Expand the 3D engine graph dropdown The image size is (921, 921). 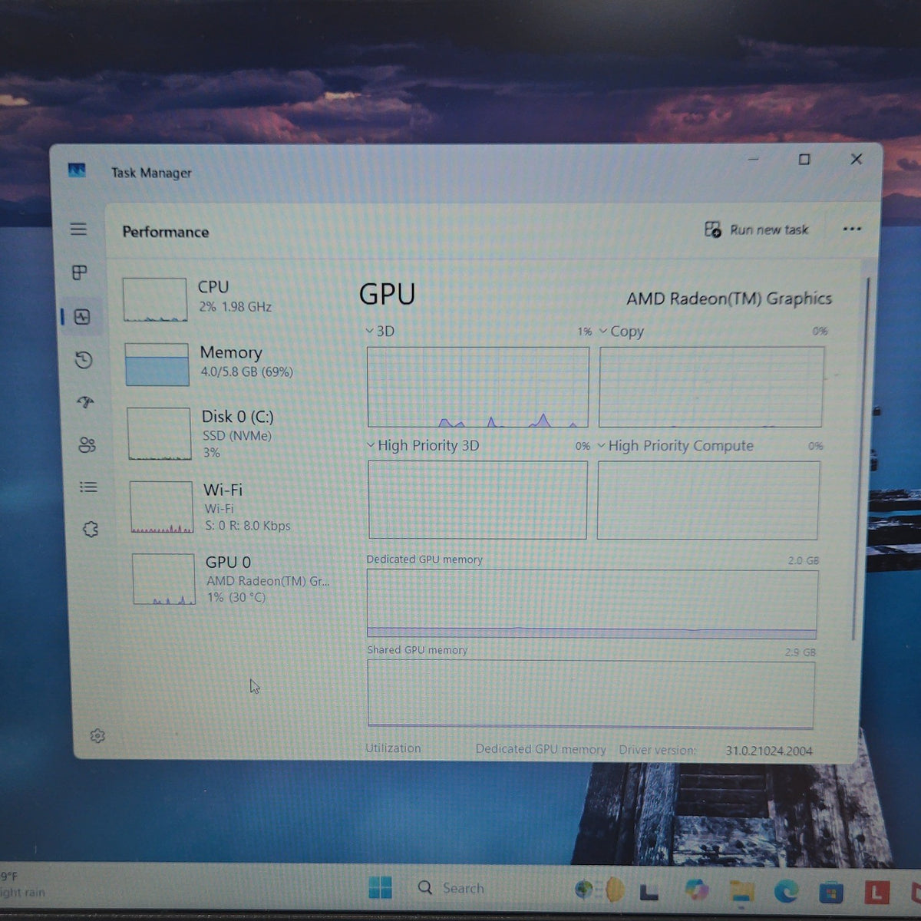370,331
